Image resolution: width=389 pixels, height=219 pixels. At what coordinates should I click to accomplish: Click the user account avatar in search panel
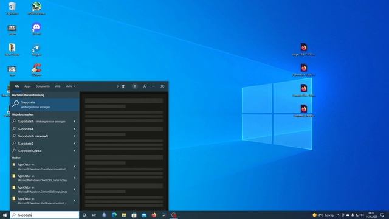tap(135, 86)
